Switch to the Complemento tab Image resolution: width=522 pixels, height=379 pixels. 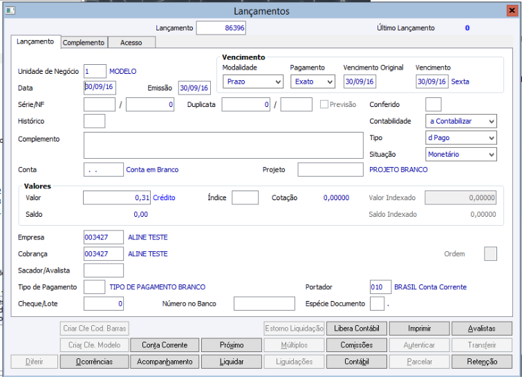[84, 43]
